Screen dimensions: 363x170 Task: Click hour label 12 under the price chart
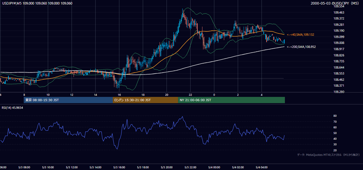click(x=72, y=95)
